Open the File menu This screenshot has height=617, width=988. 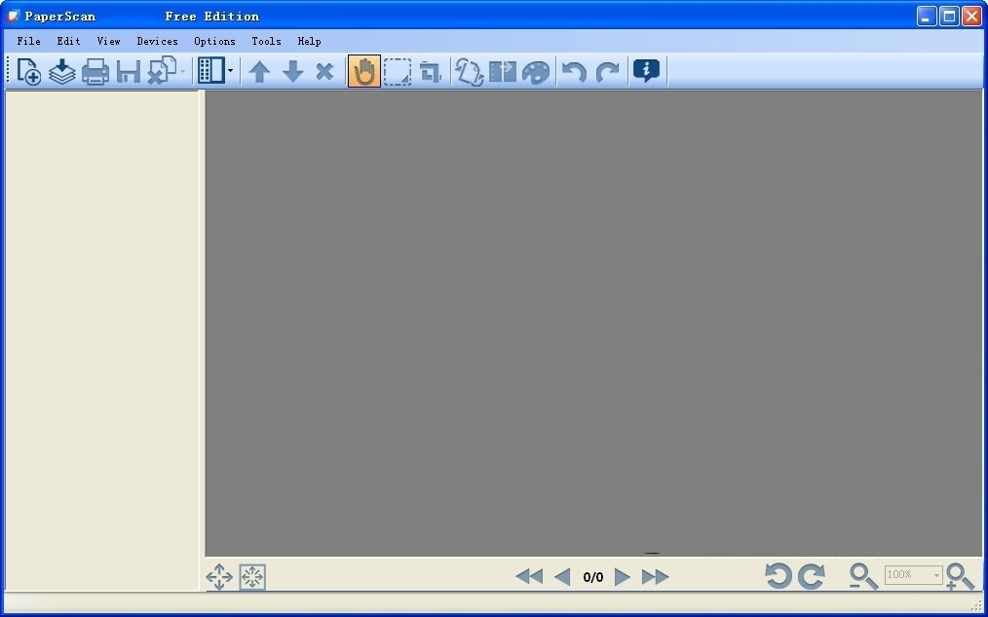[29, 41]
